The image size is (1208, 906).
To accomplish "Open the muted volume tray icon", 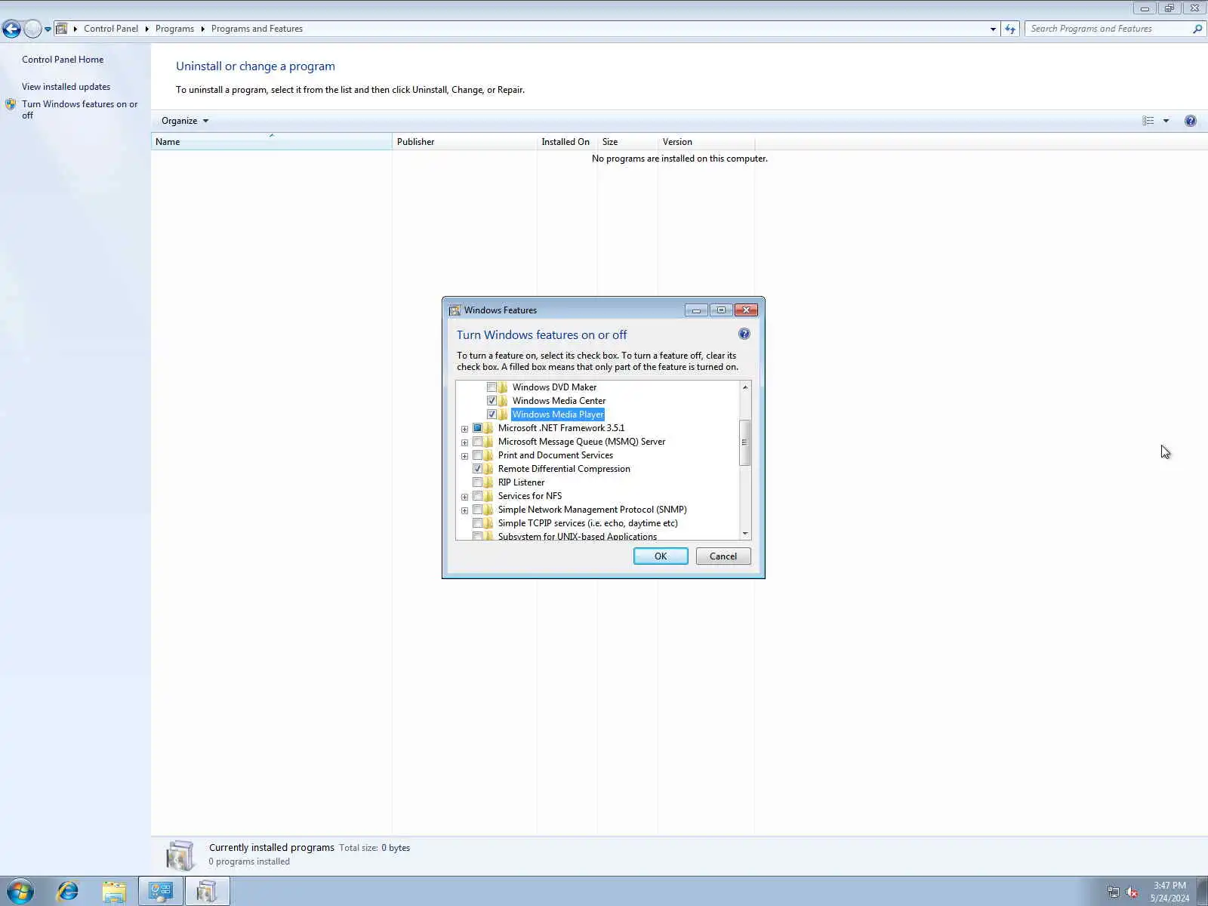I will pos(1132,892).
